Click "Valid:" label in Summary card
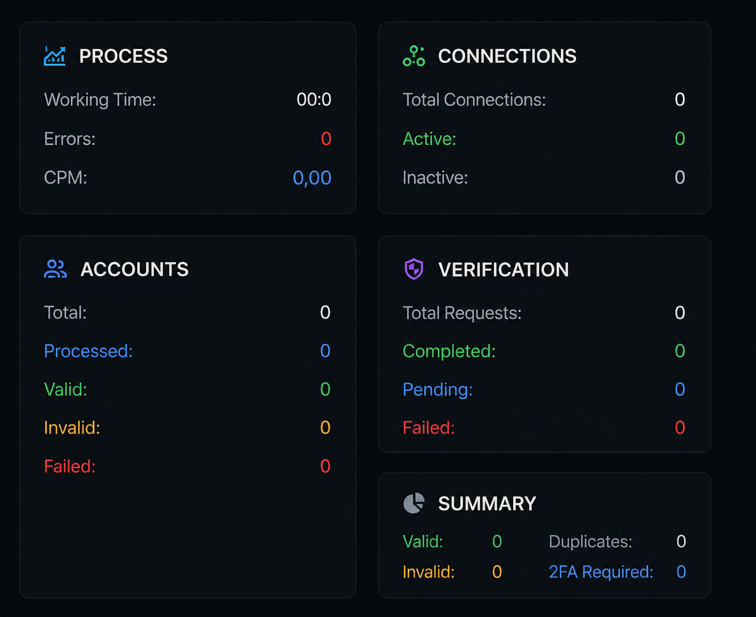Viewport: 756px width, 617px height. point(423,541)
